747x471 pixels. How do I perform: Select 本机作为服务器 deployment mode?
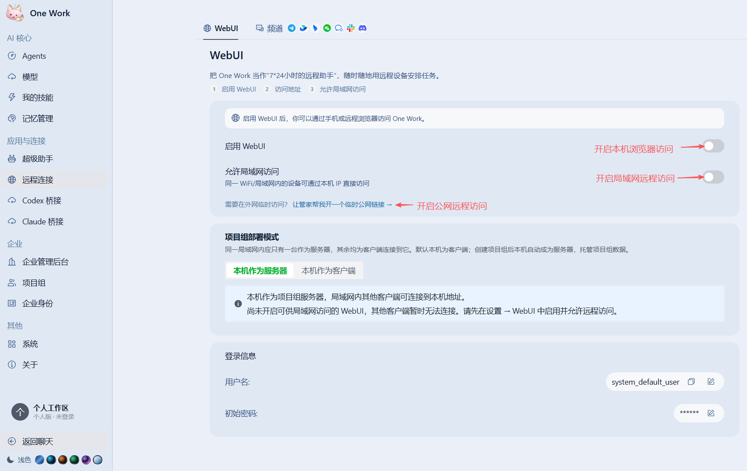point(260,271)
